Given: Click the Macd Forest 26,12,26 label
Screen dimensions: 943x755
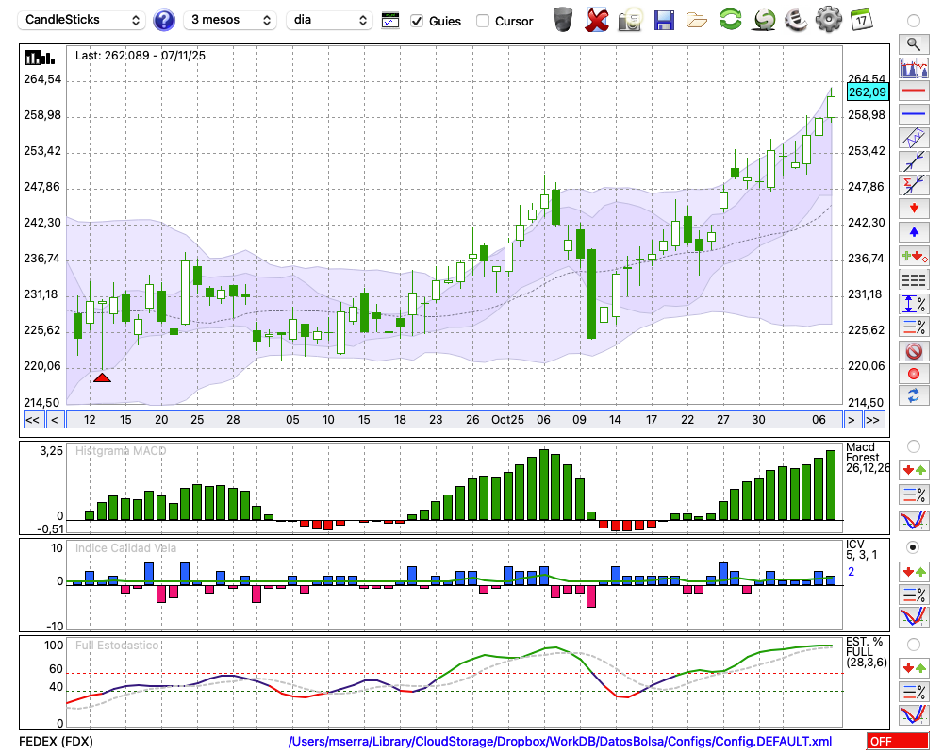Looking at the screenshot, I should point(868,457).
